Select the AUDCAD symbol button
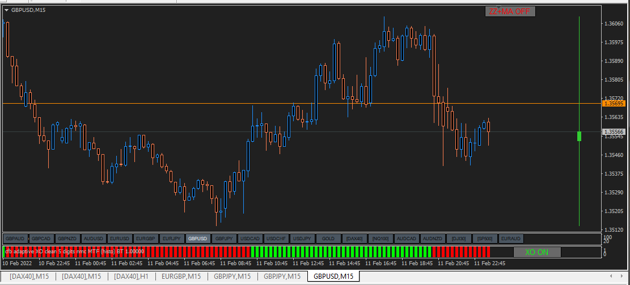This screenshot has width=630, height=285. tap(407, 239)
